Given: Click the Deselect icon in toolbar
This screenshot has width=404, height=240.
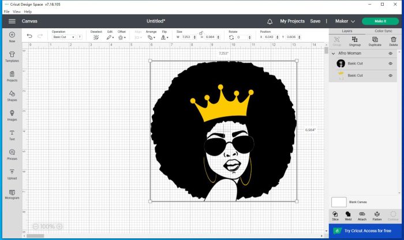Looking at the screenshot, I should tap(96, 37).
